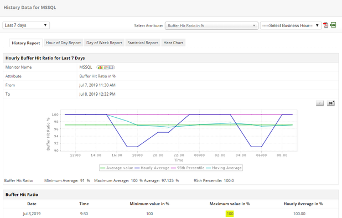Toggle Moving Average series in legend

[224, 168]
